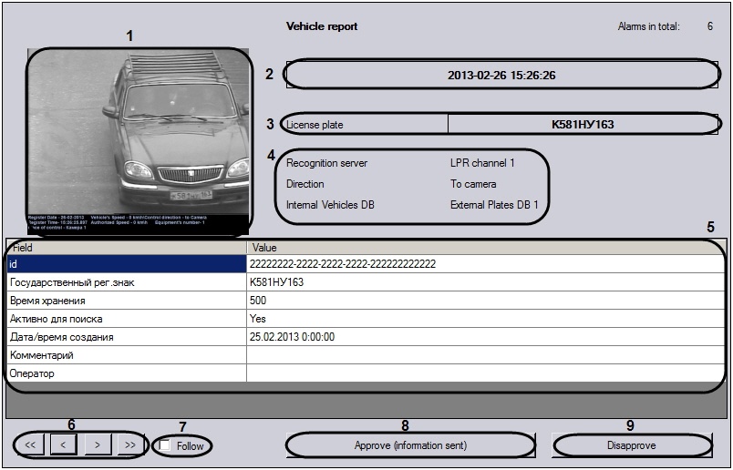This screenshot has width=733, height=470.
Task: Click the id value 22222222-2222 cell
Action: click(483, 264)
